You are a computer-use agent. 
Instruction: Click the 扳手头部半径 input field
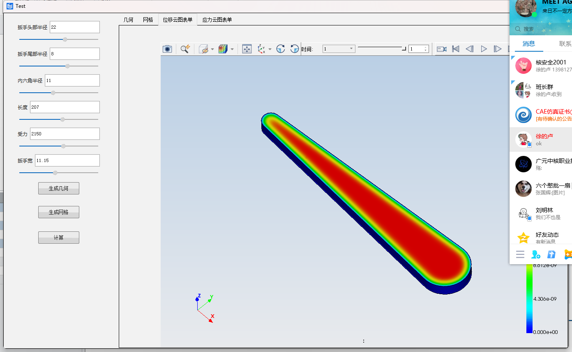[x=75, y=27]
